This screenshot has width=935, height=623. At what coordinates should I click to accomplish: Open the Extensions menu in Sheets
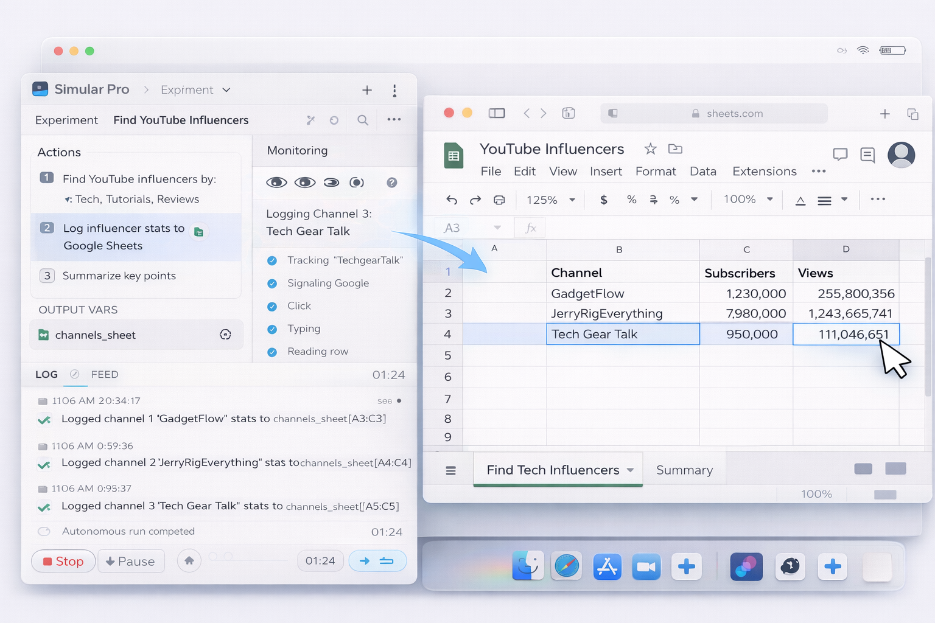click(x=765, y=172)
